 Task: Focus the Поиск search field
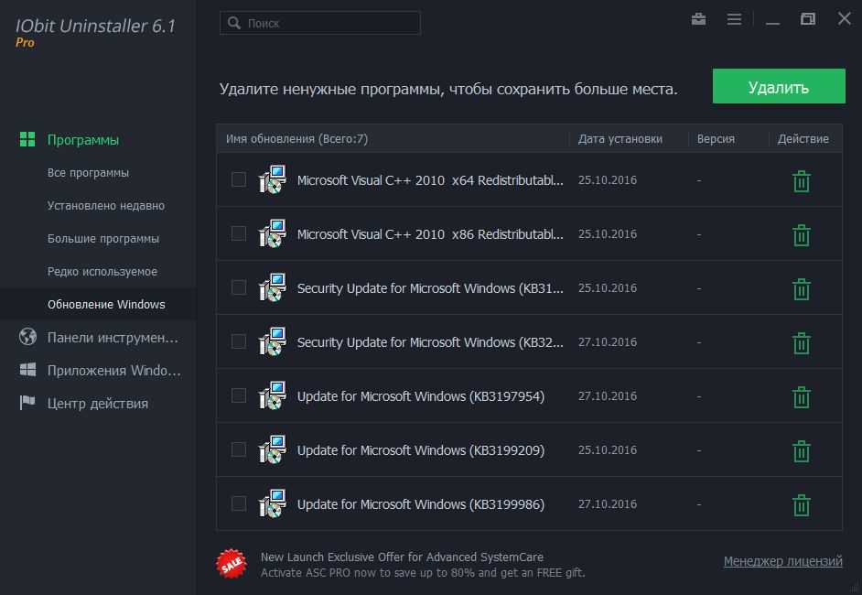click(320, 23)
